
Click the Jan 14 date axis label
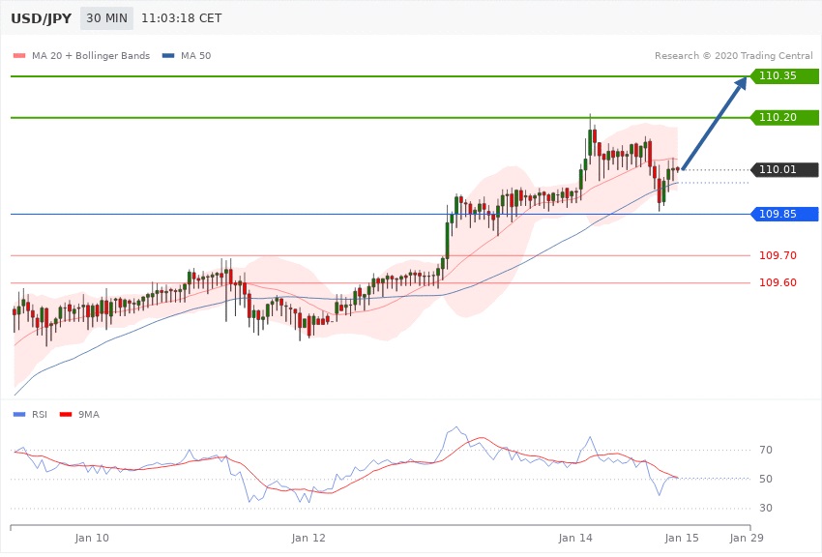point(575,538)
